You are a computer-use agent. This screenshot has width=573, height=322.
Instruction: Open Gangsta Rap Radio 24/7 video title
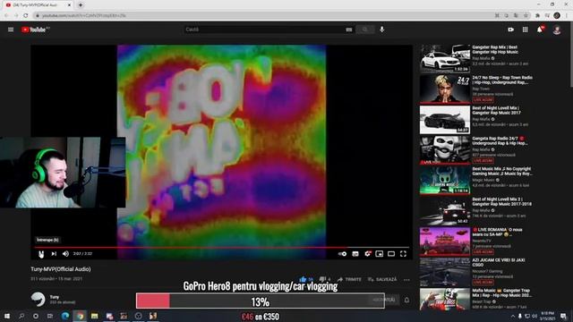500,141
